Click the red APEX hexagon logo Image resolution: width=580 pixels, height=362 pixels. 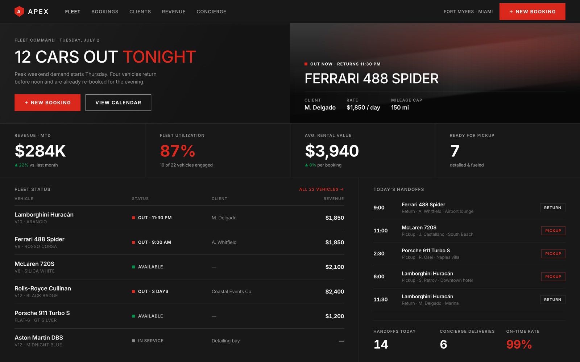tap(19, 12)
